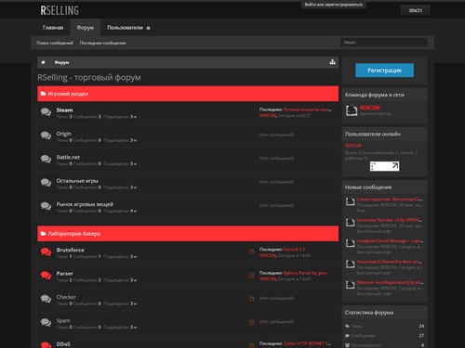Viewport: 465px width, 348px height.
Task: Click avatar beside Monster AutoRegistration post
Action: (351, 285)
